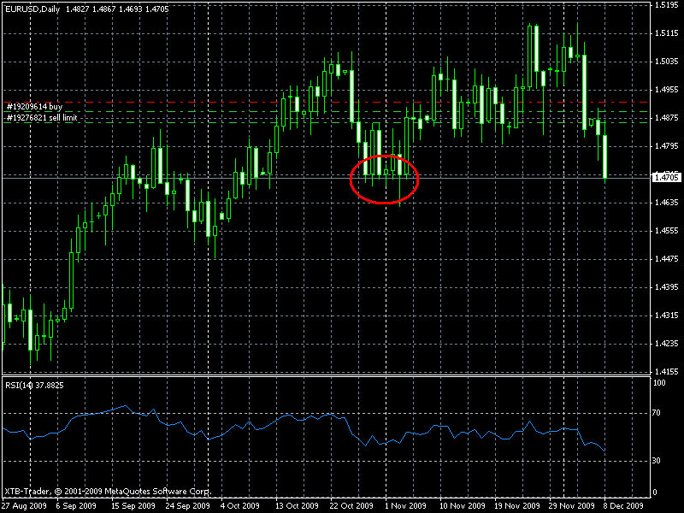Select the #19209614 buy order label
Image resolution: width=684 pixels, height=513 pixels.
pyautogui.click(x=34, y=106)
